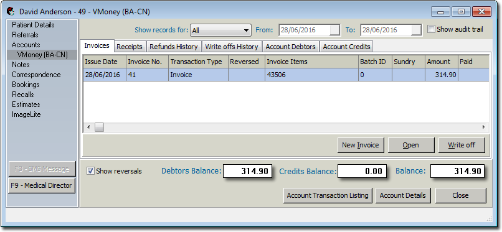The height and width of the screenshot is (232, 502).
Task: Click the right arrow of horizontal scrollbar
Action: [483, 127]
